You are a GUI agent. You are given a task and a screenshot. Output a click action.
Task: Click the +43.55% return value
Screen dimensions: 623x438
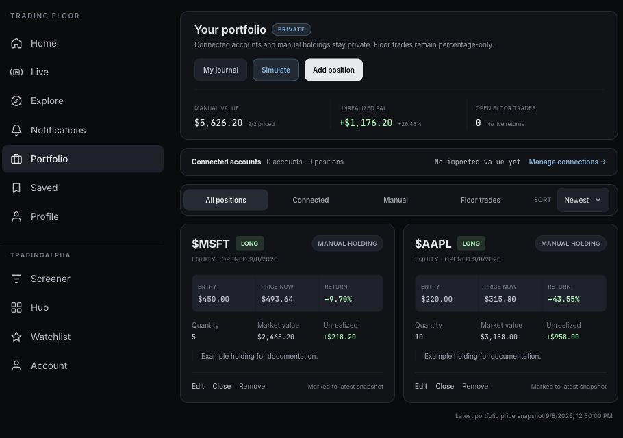(563, 299)
